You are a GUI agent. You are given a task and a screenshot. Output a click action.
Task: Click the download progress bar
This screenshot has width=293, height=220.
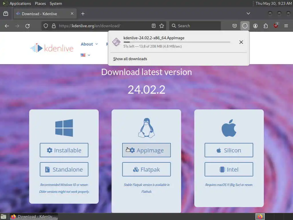pos(177,42)
